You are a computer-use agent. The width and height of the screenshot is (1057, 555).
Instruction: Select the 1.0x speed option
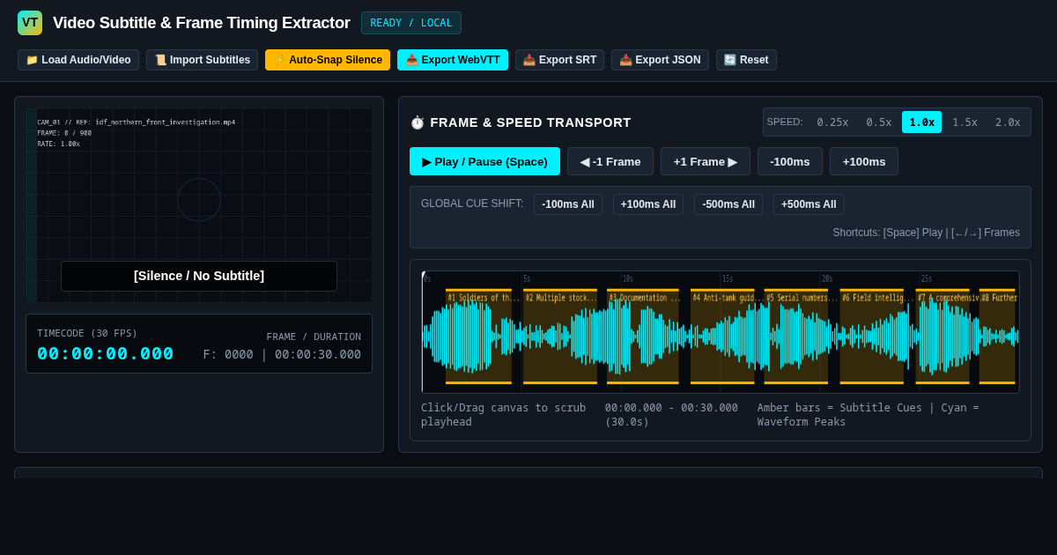click(x=921, y=122)
